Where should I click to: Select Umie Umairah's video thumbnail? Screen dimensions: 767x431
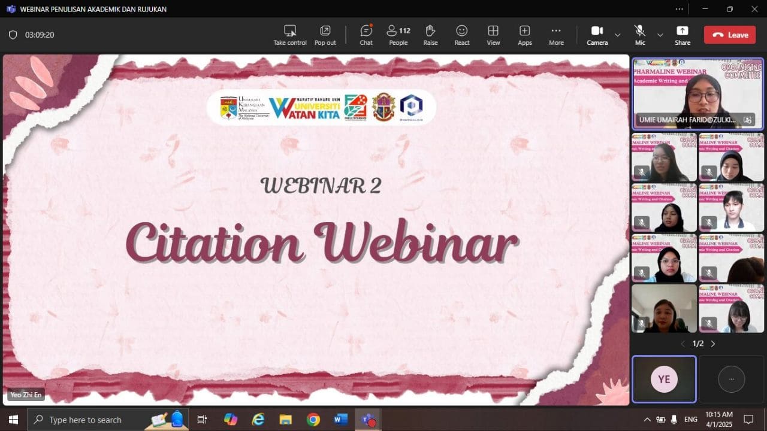tap(698, 93)
